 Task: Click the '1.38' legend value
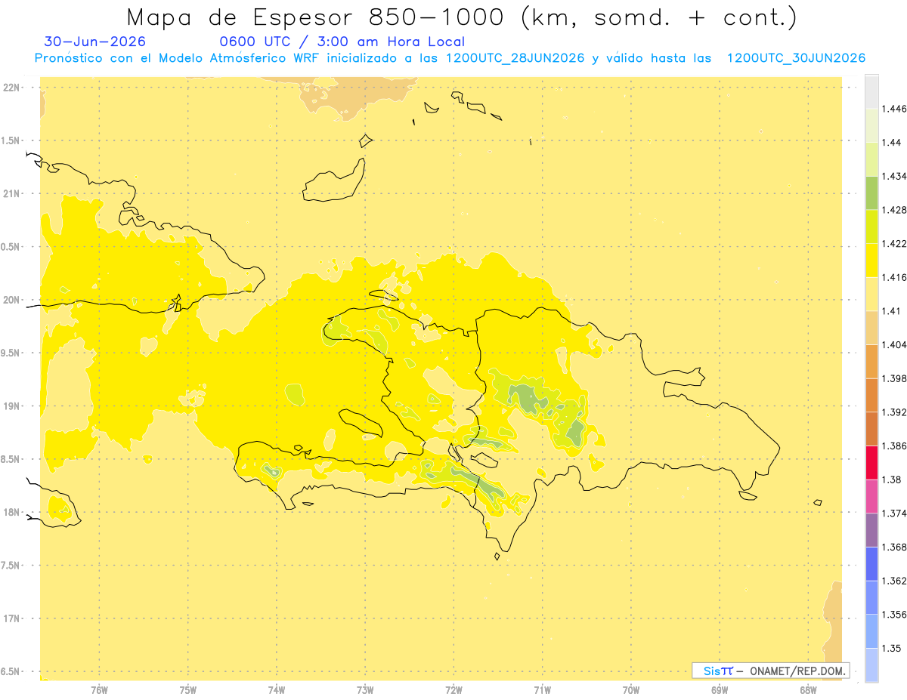pos(891,480)
